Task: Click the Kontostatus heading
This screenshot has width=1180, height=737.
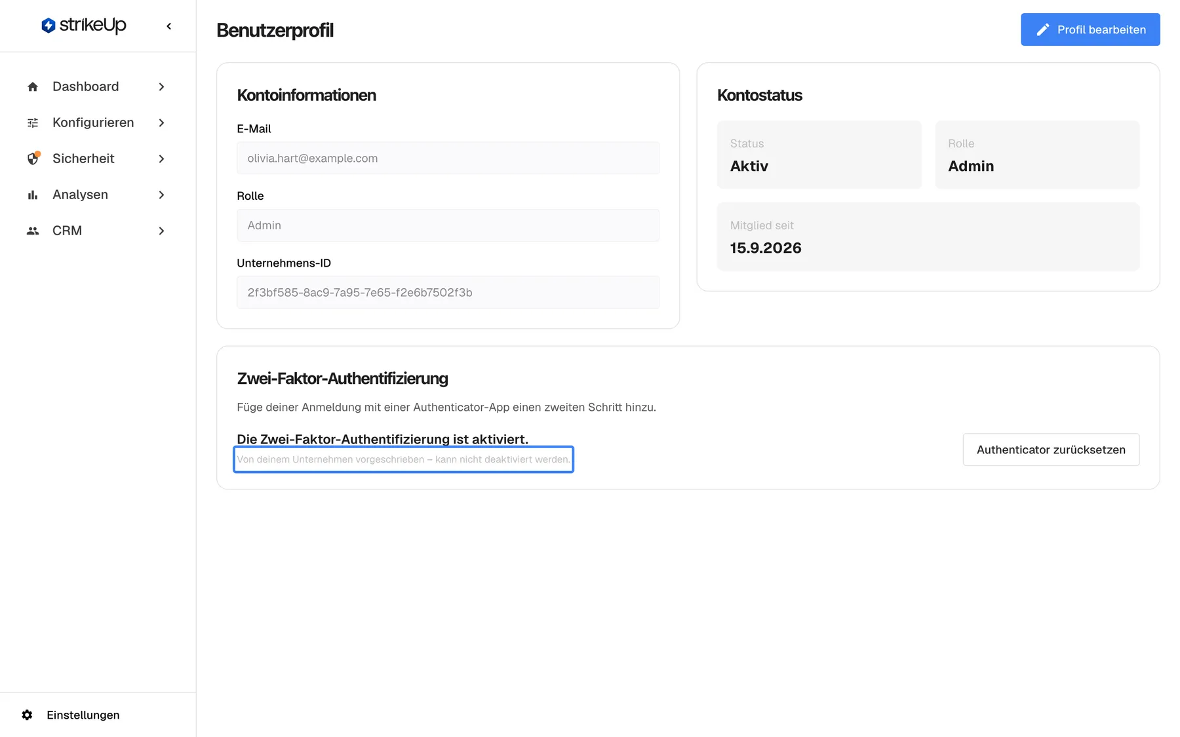Action: (759, 95)
